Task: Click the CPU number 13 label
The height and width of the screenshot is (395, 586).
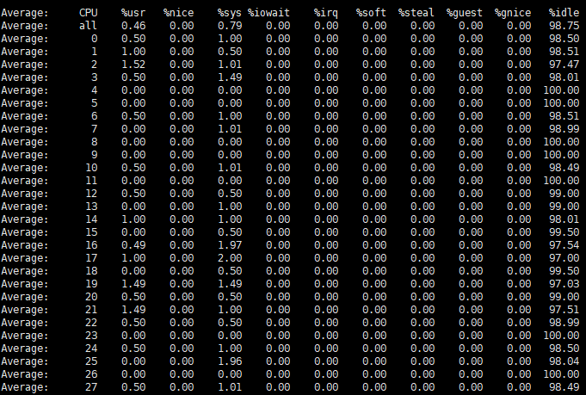Action: [91, 207]
